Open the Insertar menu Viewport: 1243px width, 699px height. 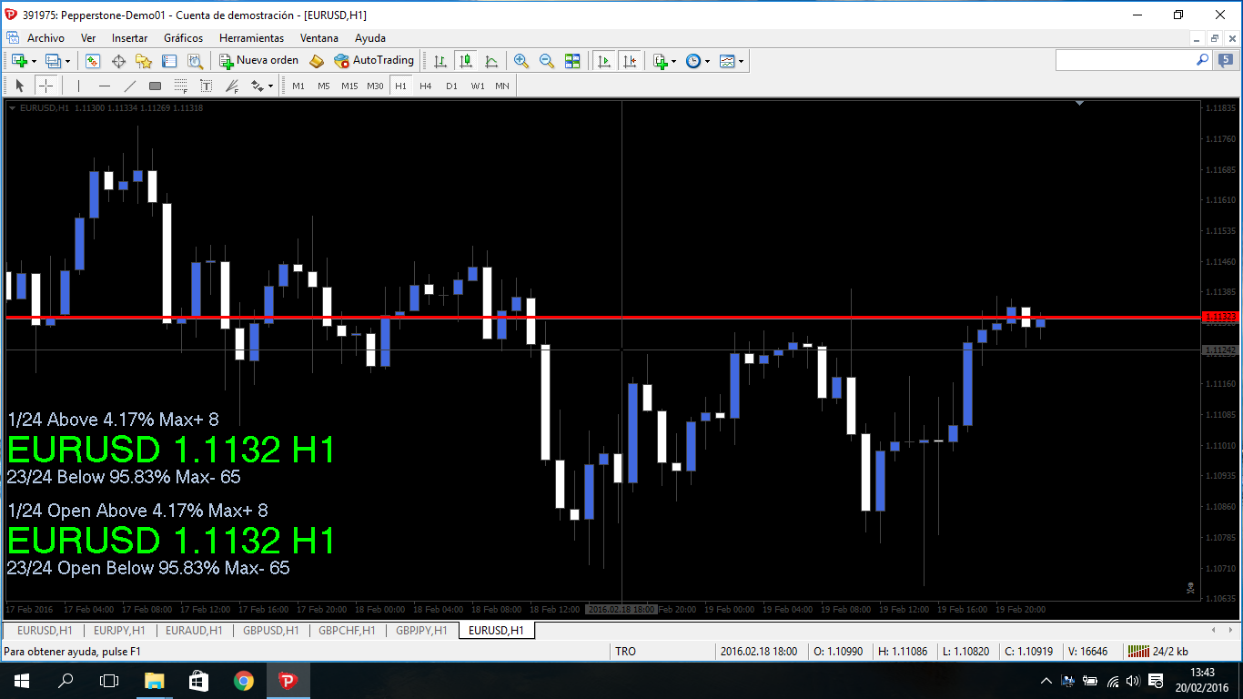129,38
